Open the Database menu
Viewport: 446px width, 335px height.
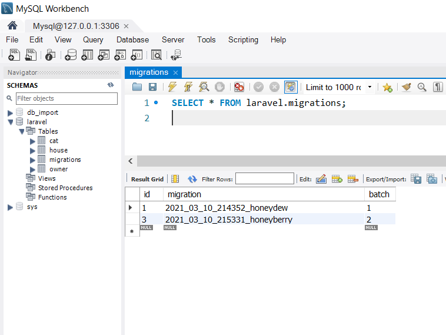coord(132,39)
